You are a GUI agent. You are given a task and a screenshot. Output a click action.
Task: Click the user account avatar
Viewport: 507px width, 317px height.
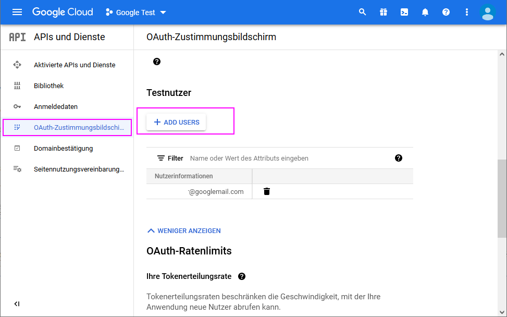coord(488,13)
